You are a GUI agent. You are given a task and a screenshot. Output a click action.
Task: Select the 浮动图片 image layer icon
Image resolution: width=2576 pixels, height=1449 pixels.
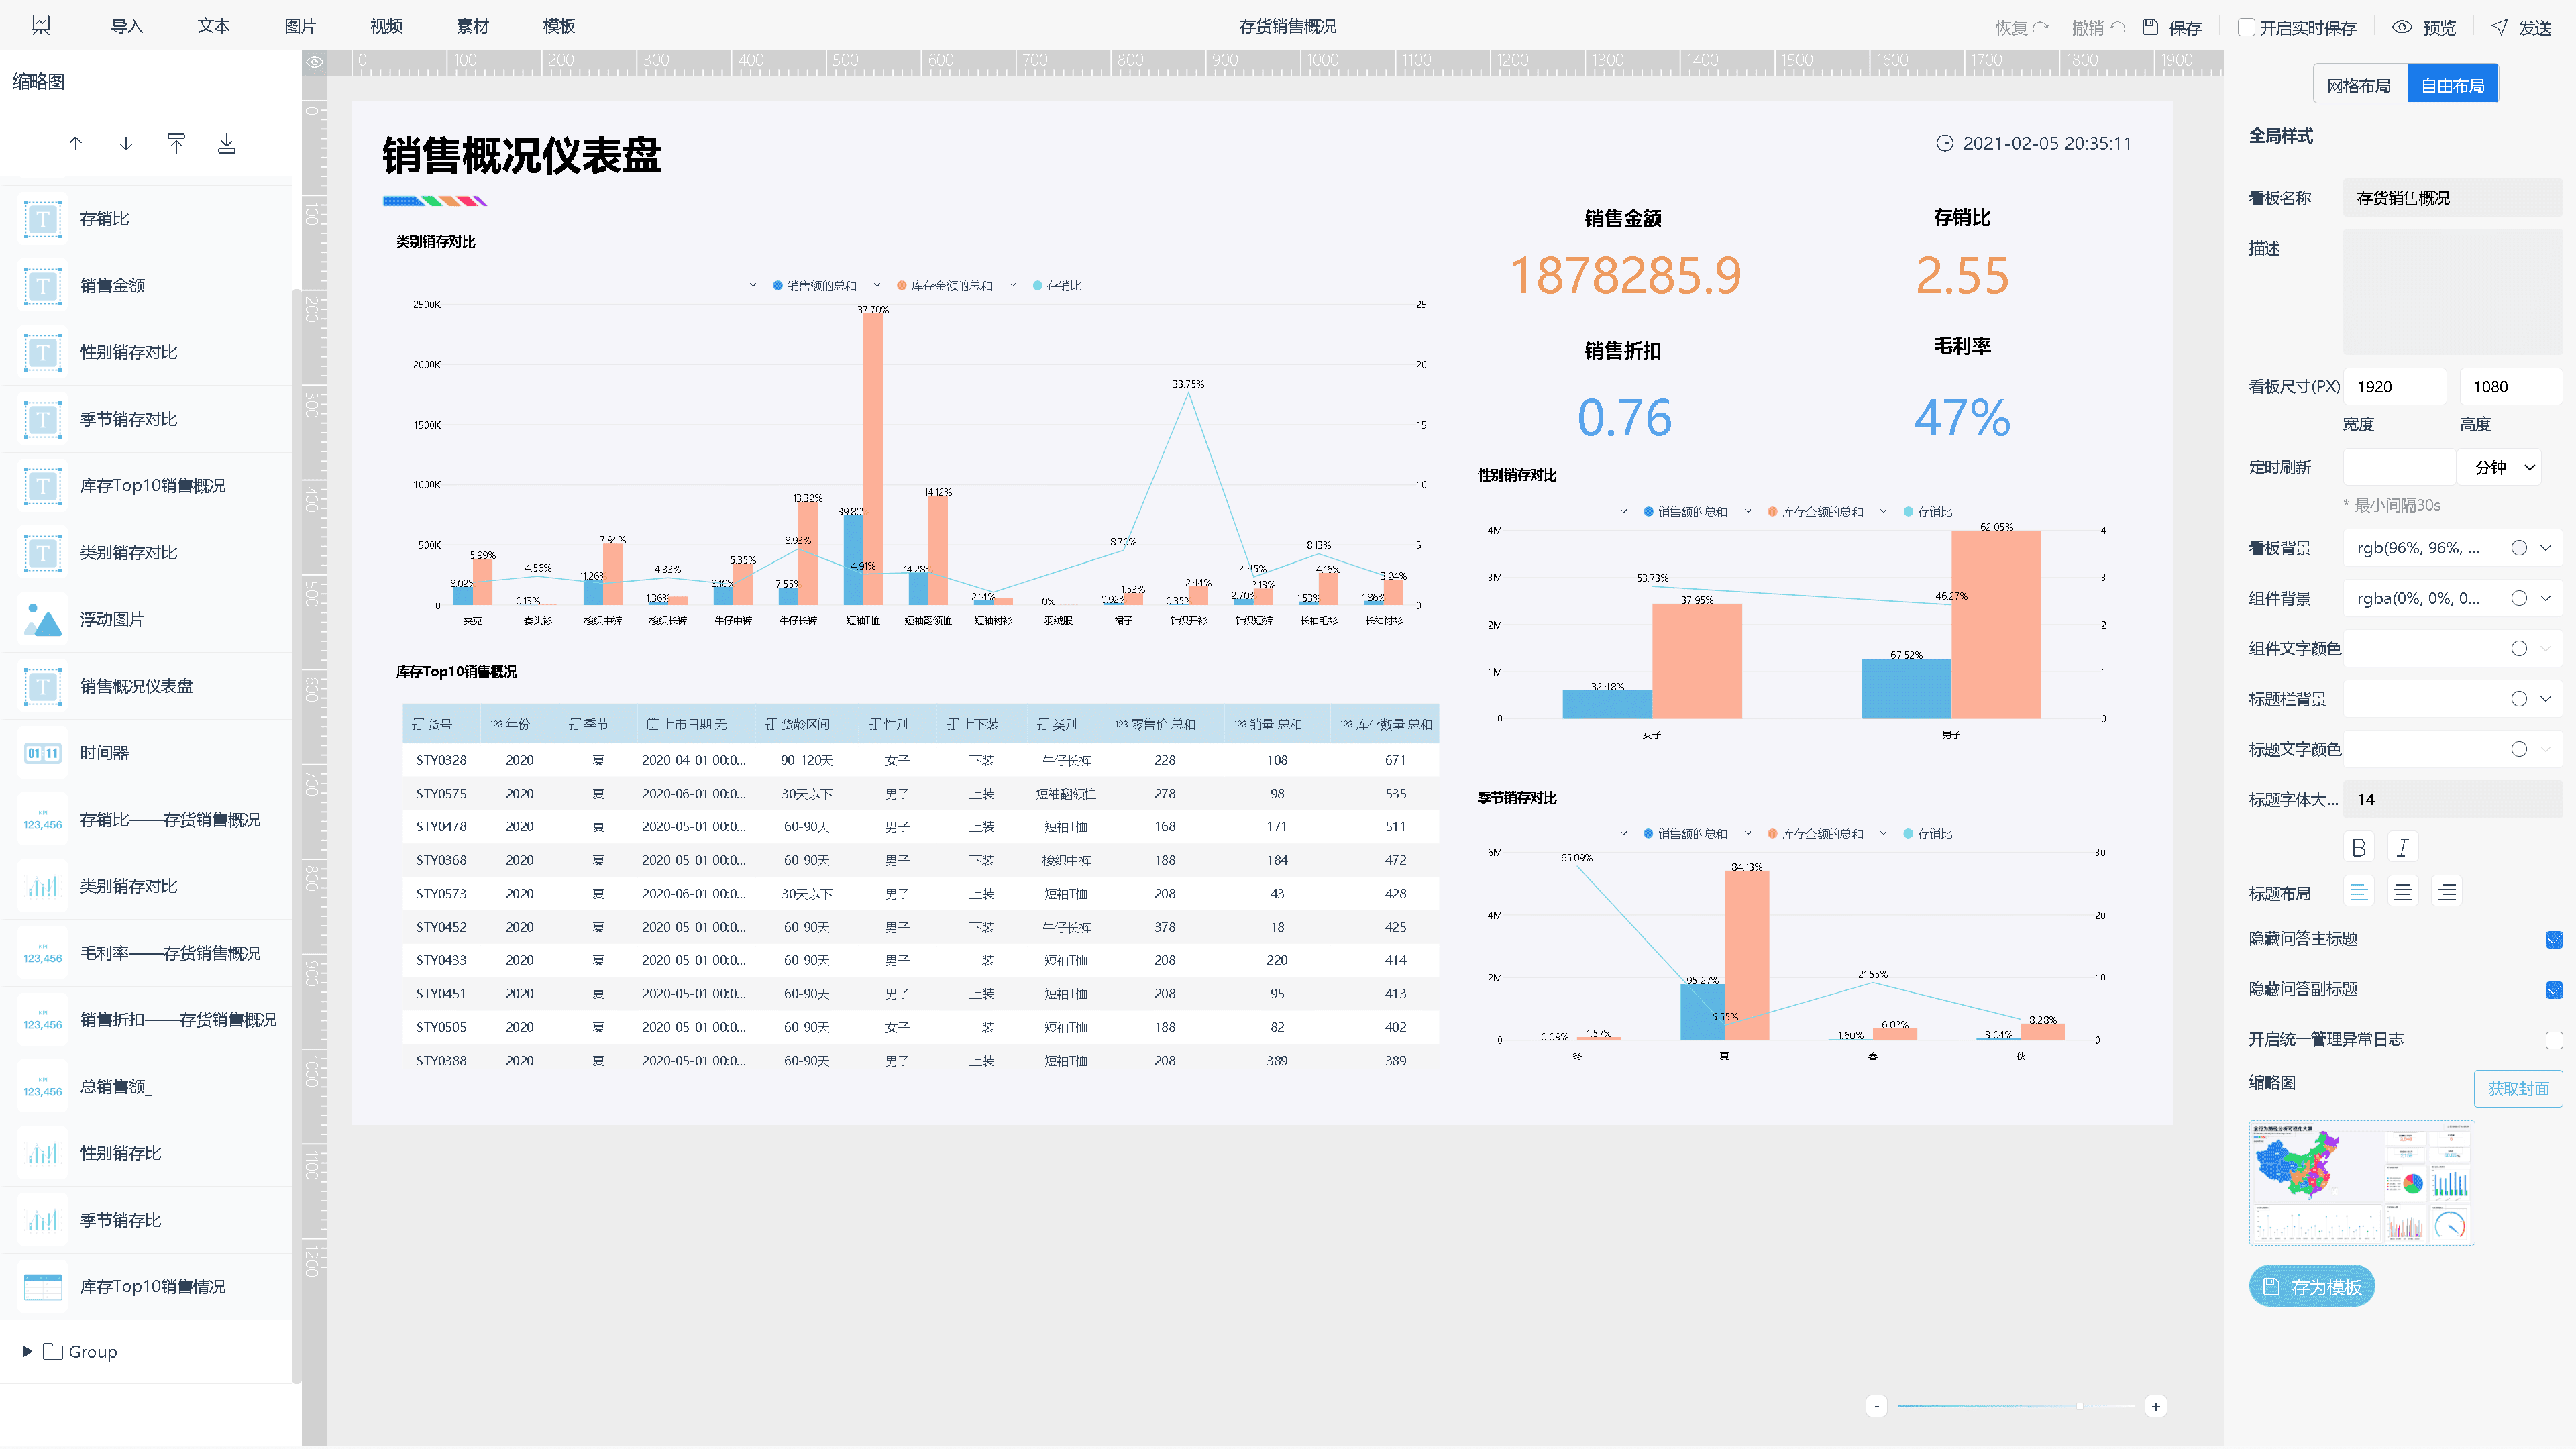[43, 619]
